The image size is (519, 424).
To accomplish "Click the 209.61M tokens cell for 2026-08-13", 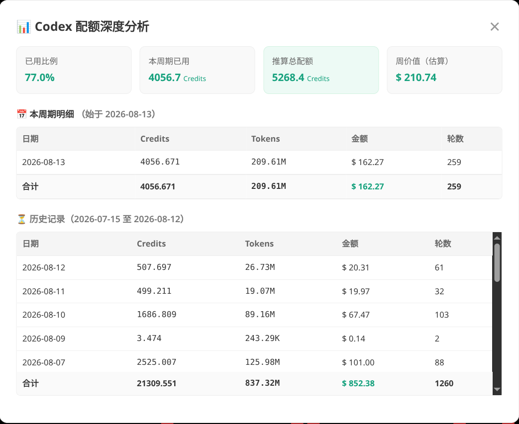I will click(268, 162).
